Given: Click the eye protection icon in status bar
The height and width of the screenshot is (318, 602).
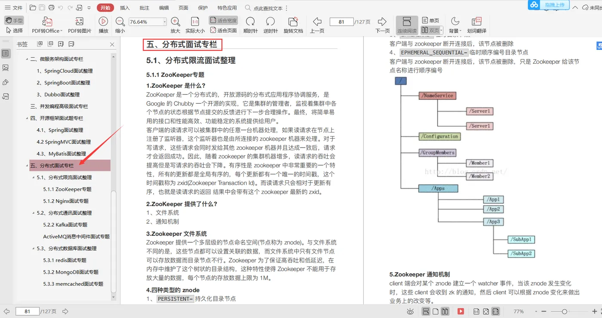Looking at the screenshot, I should point(410,312).
